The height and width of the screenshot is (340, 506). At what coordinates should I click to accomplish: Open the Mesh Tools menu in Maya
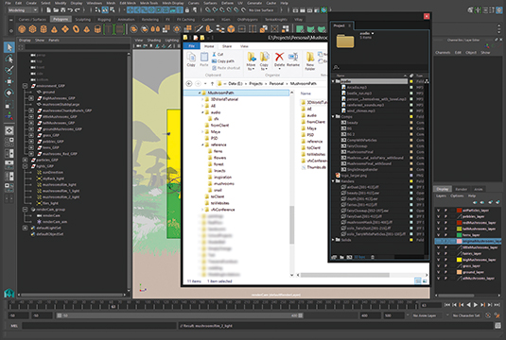click(x=148, y=3)
